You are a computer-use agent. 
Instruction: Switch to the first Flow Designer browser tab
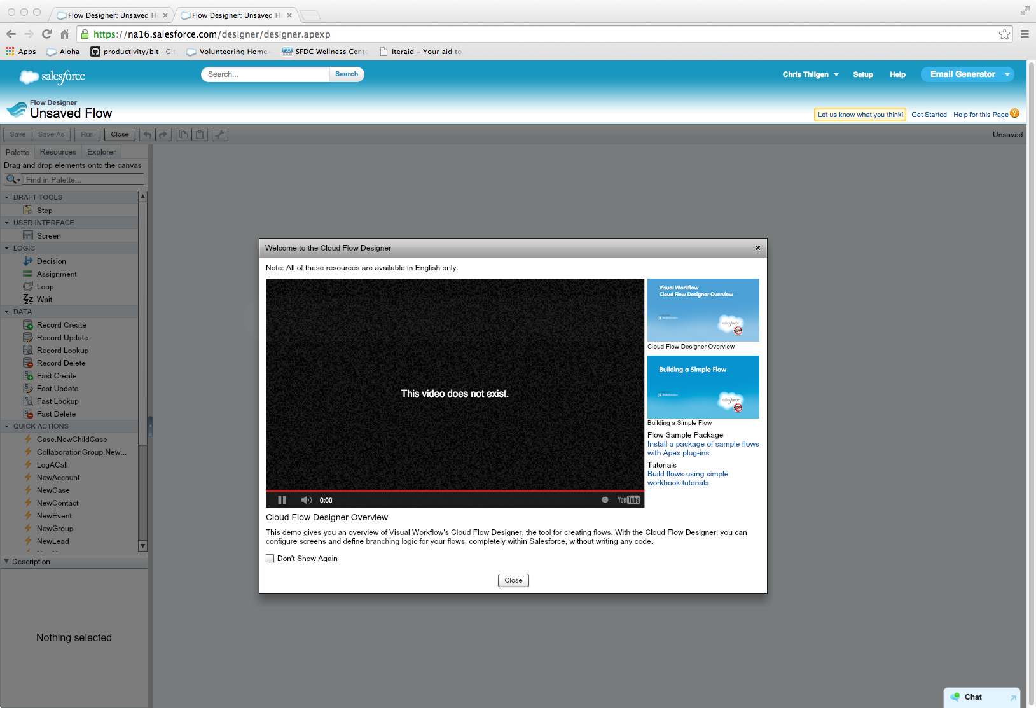[112, 15]
